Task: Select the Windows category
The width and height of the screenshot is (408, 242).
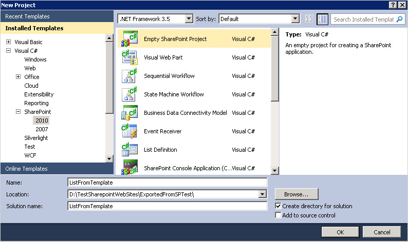Action: point(35,59)
